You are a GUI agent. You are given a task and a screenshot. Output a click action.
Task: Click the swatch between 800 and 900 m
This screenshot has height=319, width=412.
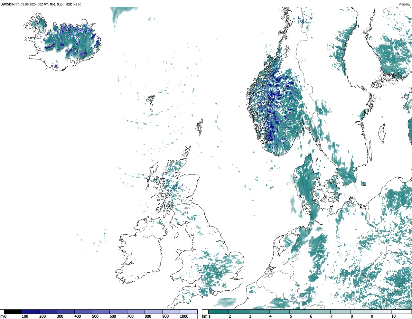pyautogui.click(x=154, y=312)
